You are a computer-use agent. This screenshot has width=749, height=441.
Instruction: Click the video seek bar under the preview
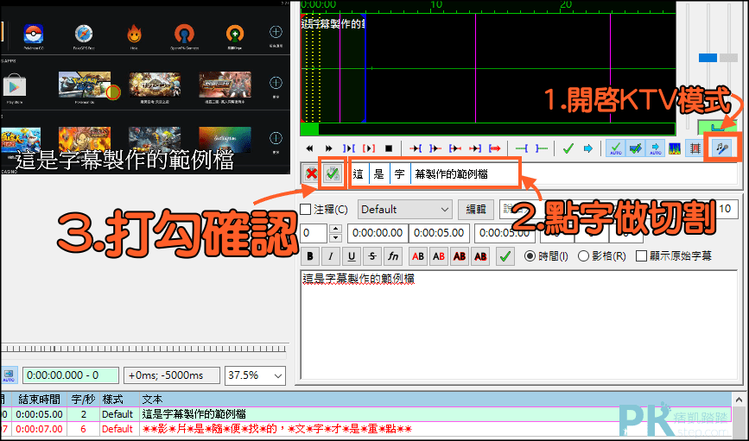pos(143,350)
